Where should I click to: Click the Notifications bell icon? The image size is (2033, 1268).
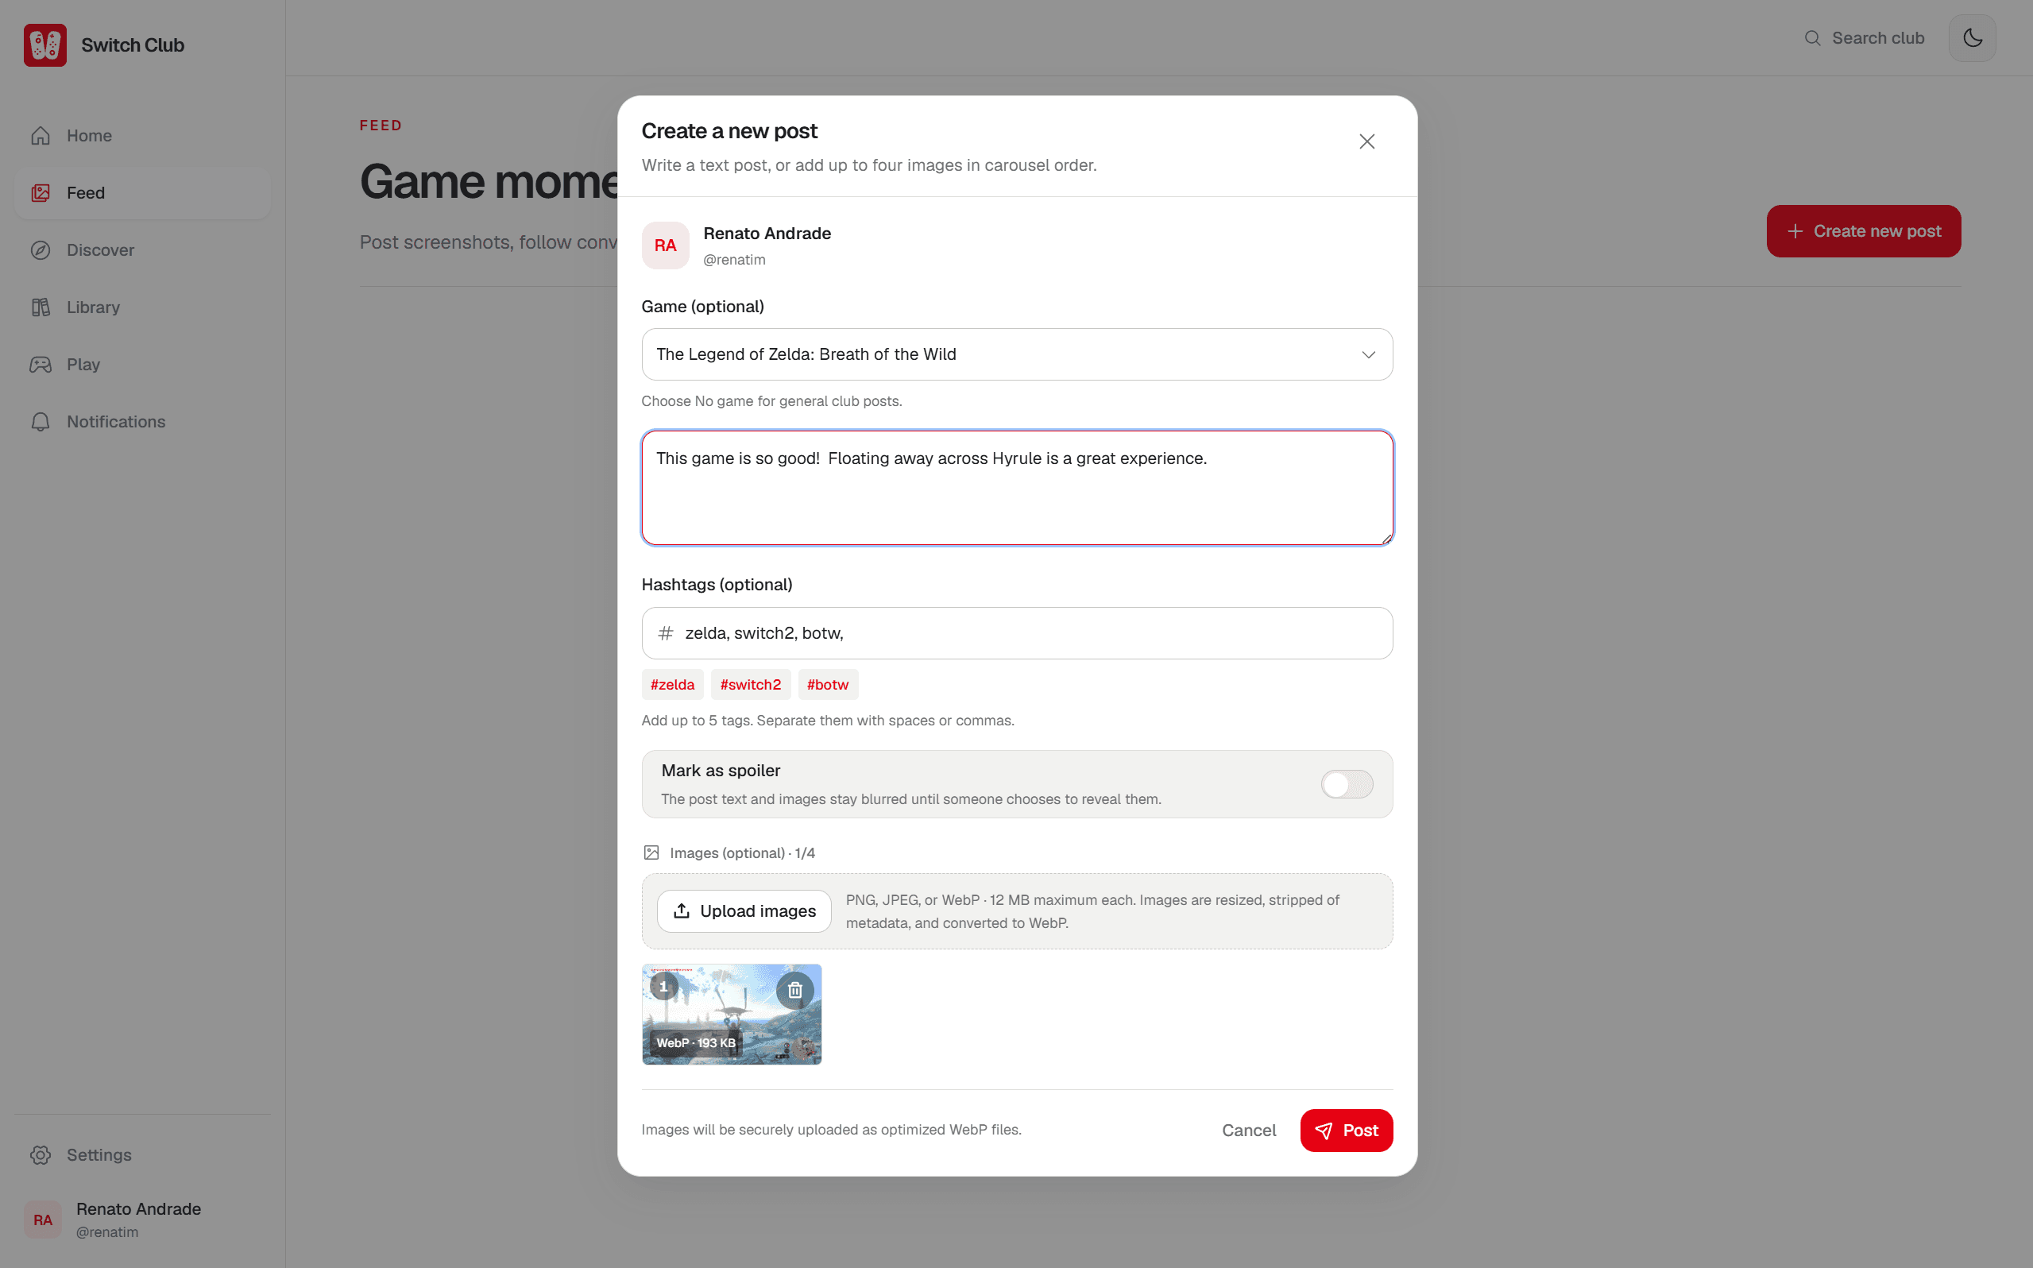click(x=41, y=421)
